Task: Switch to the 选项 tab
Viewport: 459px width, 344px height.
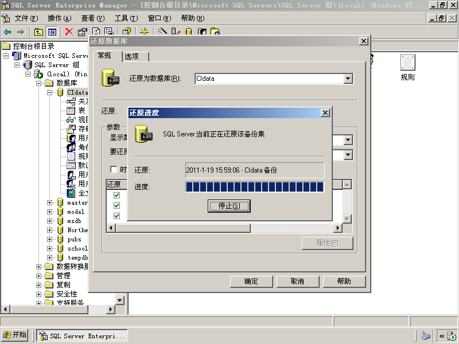Action: (x=135, y=56)
